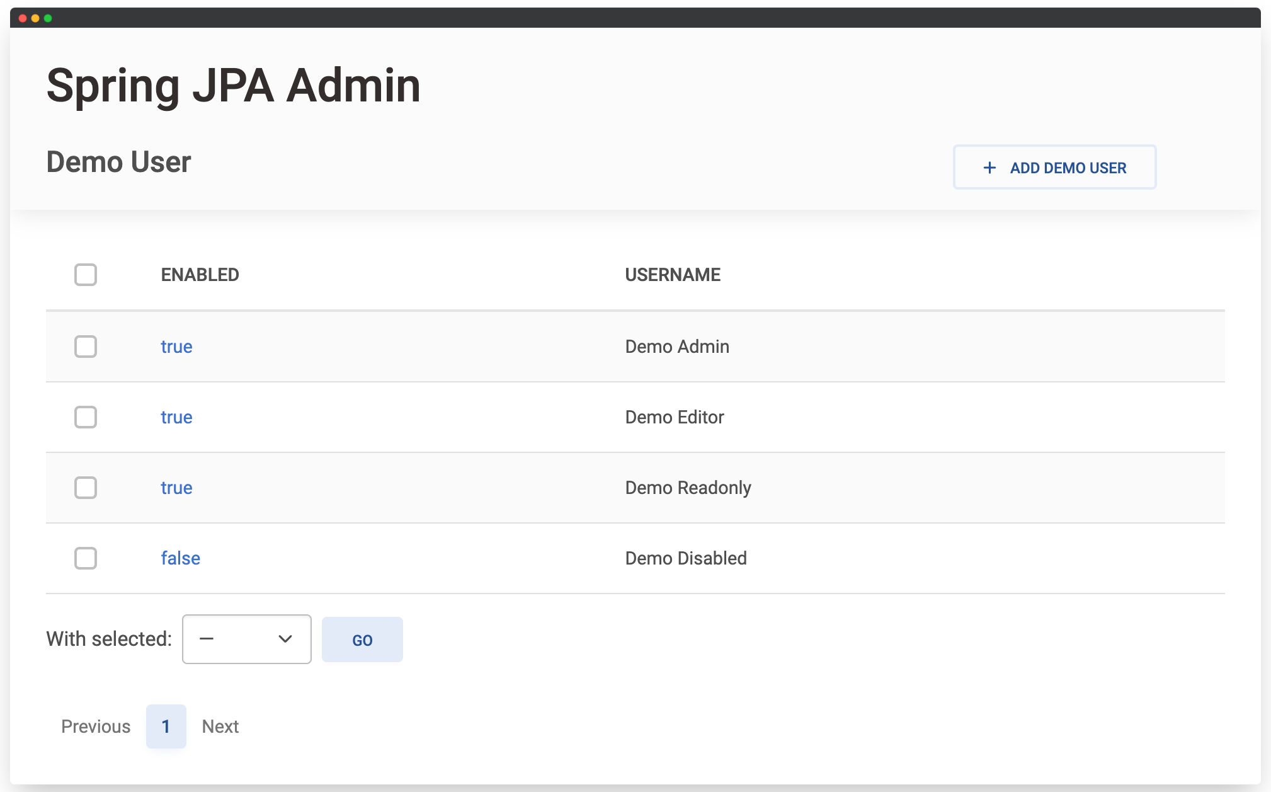Select page 1 in pagination
This screenshot has height=792, width=1271.
click(166, 726)
